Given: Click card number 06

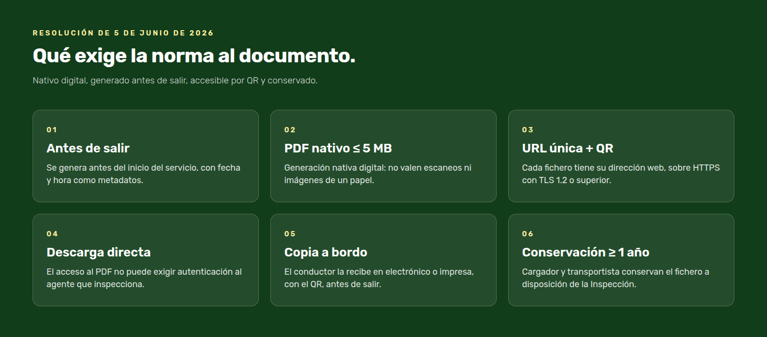Looking at the screenshot, I should 528,234.
